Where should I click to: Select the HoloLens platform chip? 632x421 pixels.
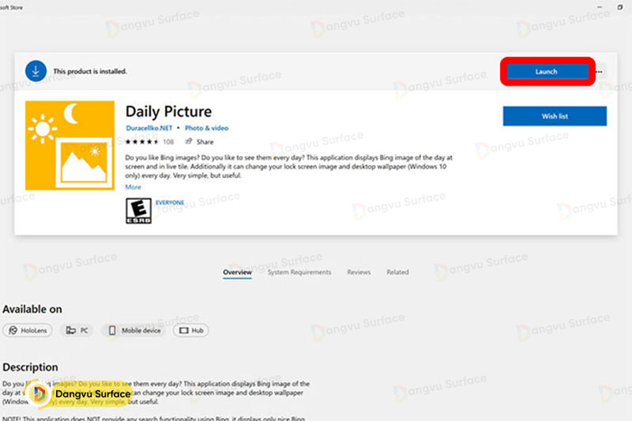point(28,330)
